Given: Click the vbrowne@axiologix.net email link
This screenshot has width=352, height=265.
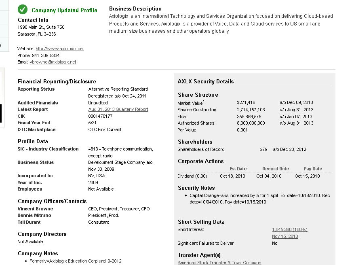Looking at the screenshot, I should 53,62.
